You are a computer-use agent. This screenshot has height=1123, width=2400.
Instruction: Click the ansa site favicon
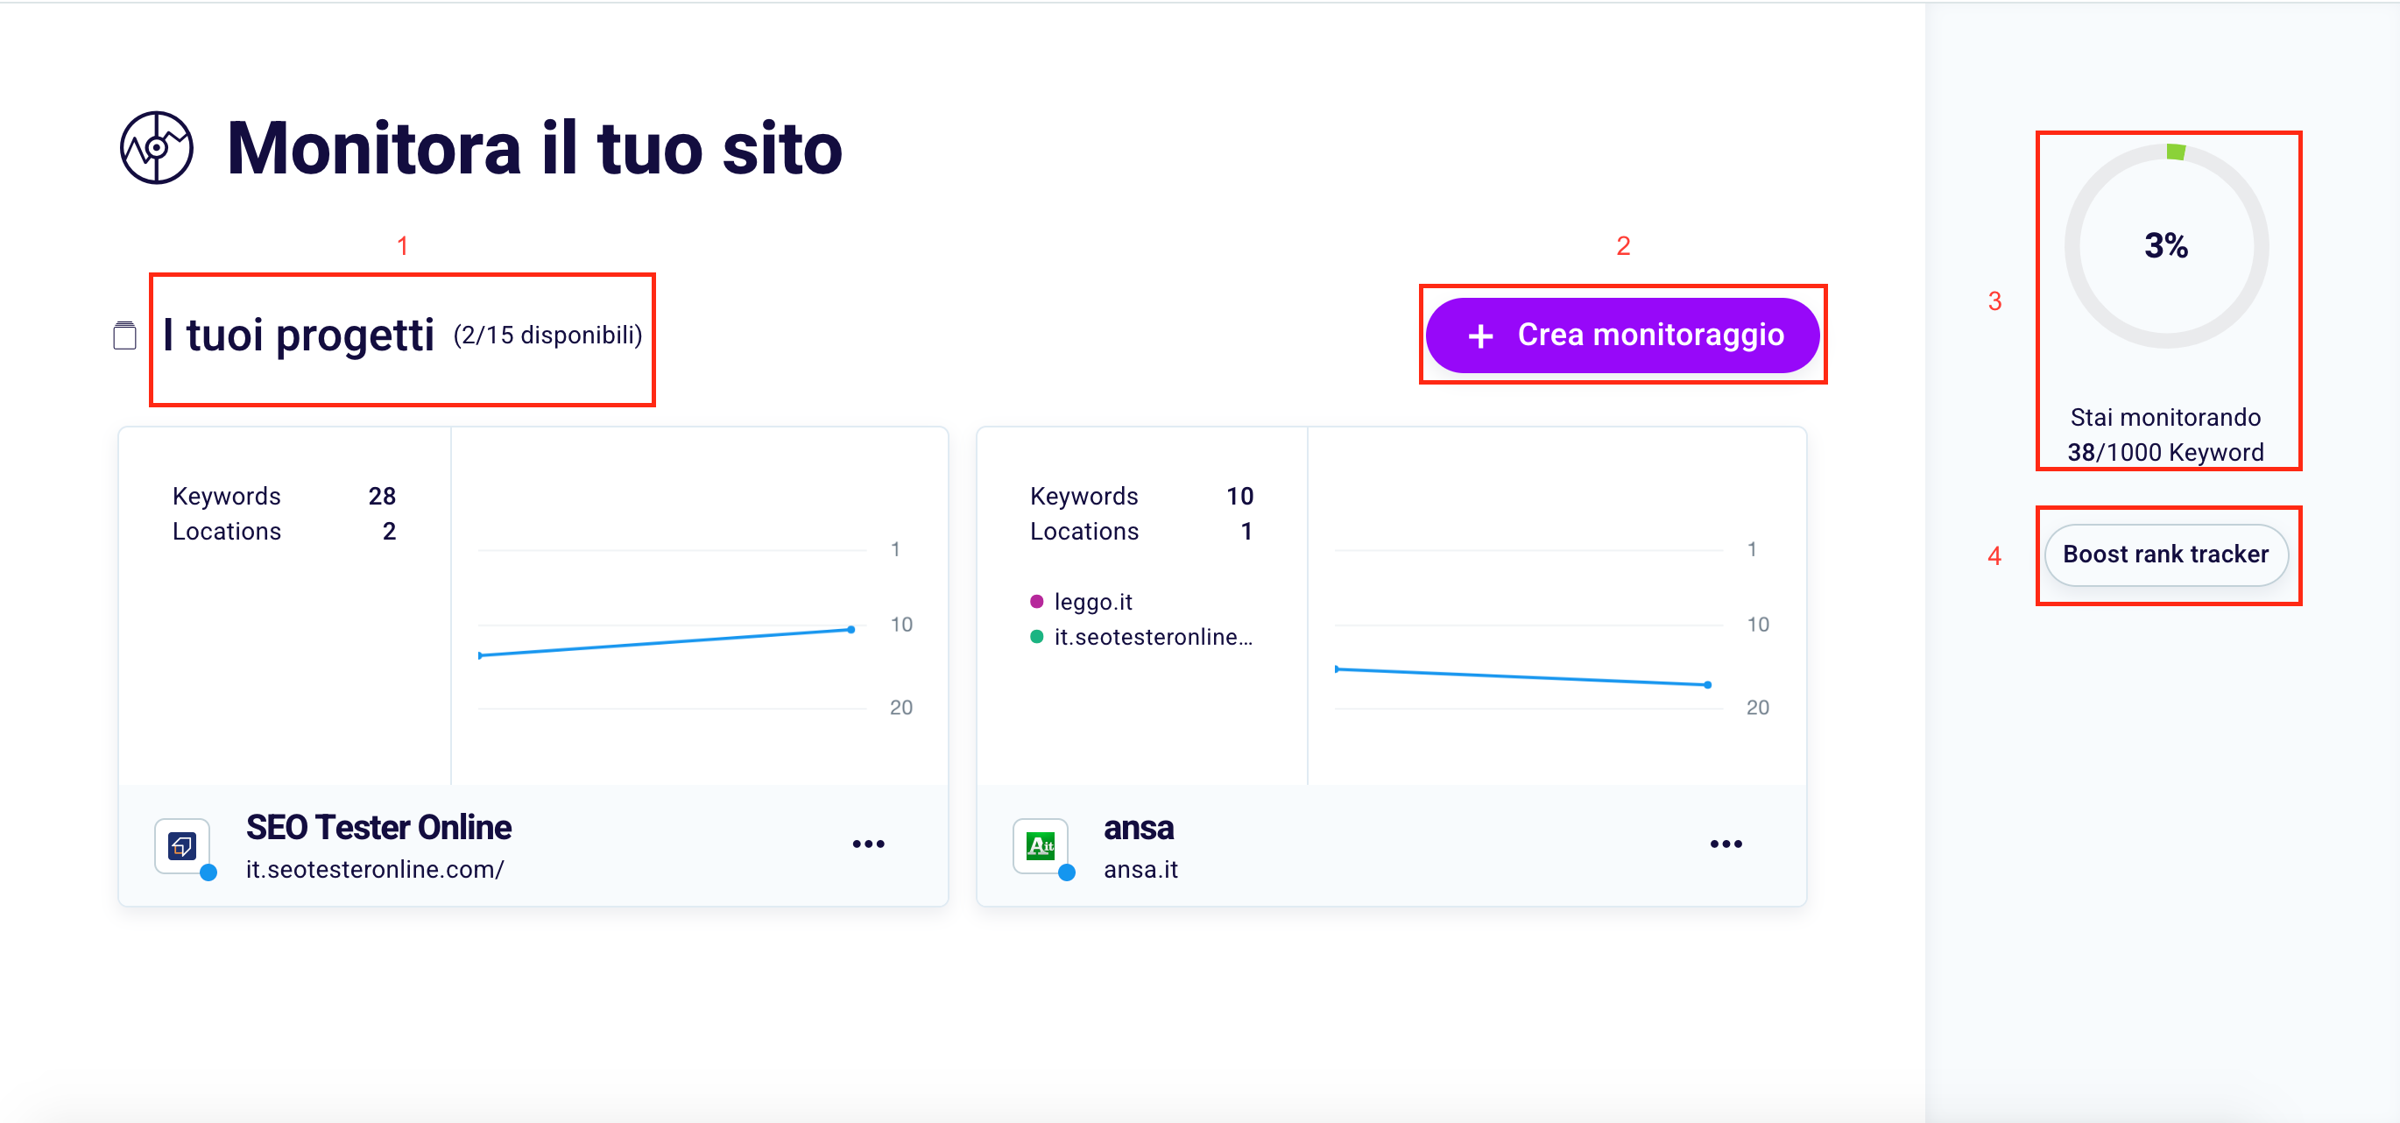pyautogui.click(x=1040, y=845)
